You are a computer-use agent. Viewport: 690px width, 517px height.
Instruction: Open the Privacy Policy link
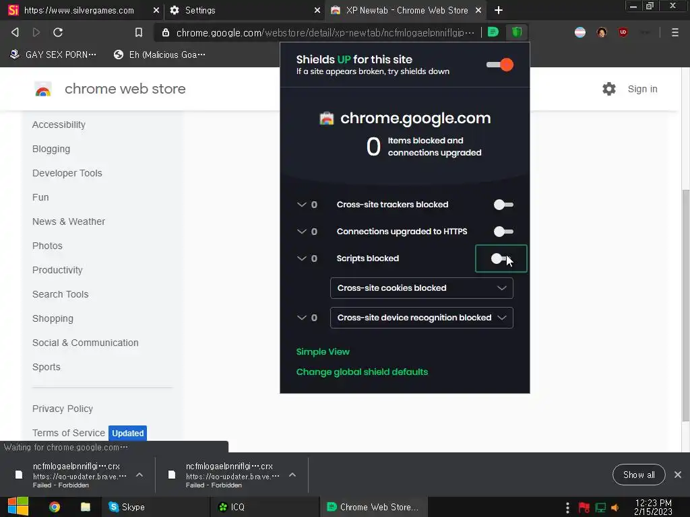pos(63,409)
